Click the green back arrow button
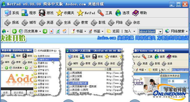Image resolution: width=190 pixels, height=102 pixels. coord(14,32)
